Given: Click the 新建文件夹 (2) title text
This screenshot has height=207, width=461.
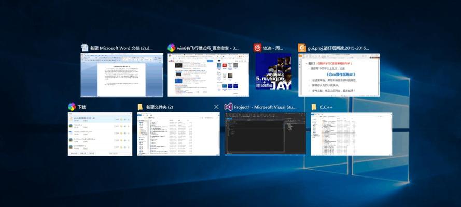Looking at the screenshot, I should (x=160, y=107).
